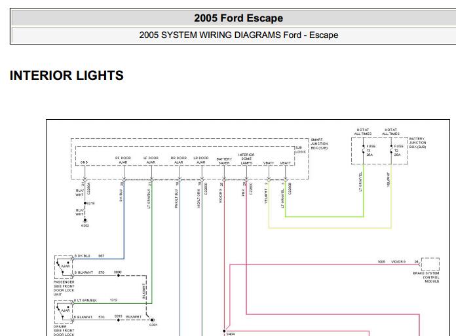Click the 'DRIVER SIDE FRONT DOOR LOCK' label
Viewport: 456px width, 336px height.
pyautogui.click(x=64, y=331)
